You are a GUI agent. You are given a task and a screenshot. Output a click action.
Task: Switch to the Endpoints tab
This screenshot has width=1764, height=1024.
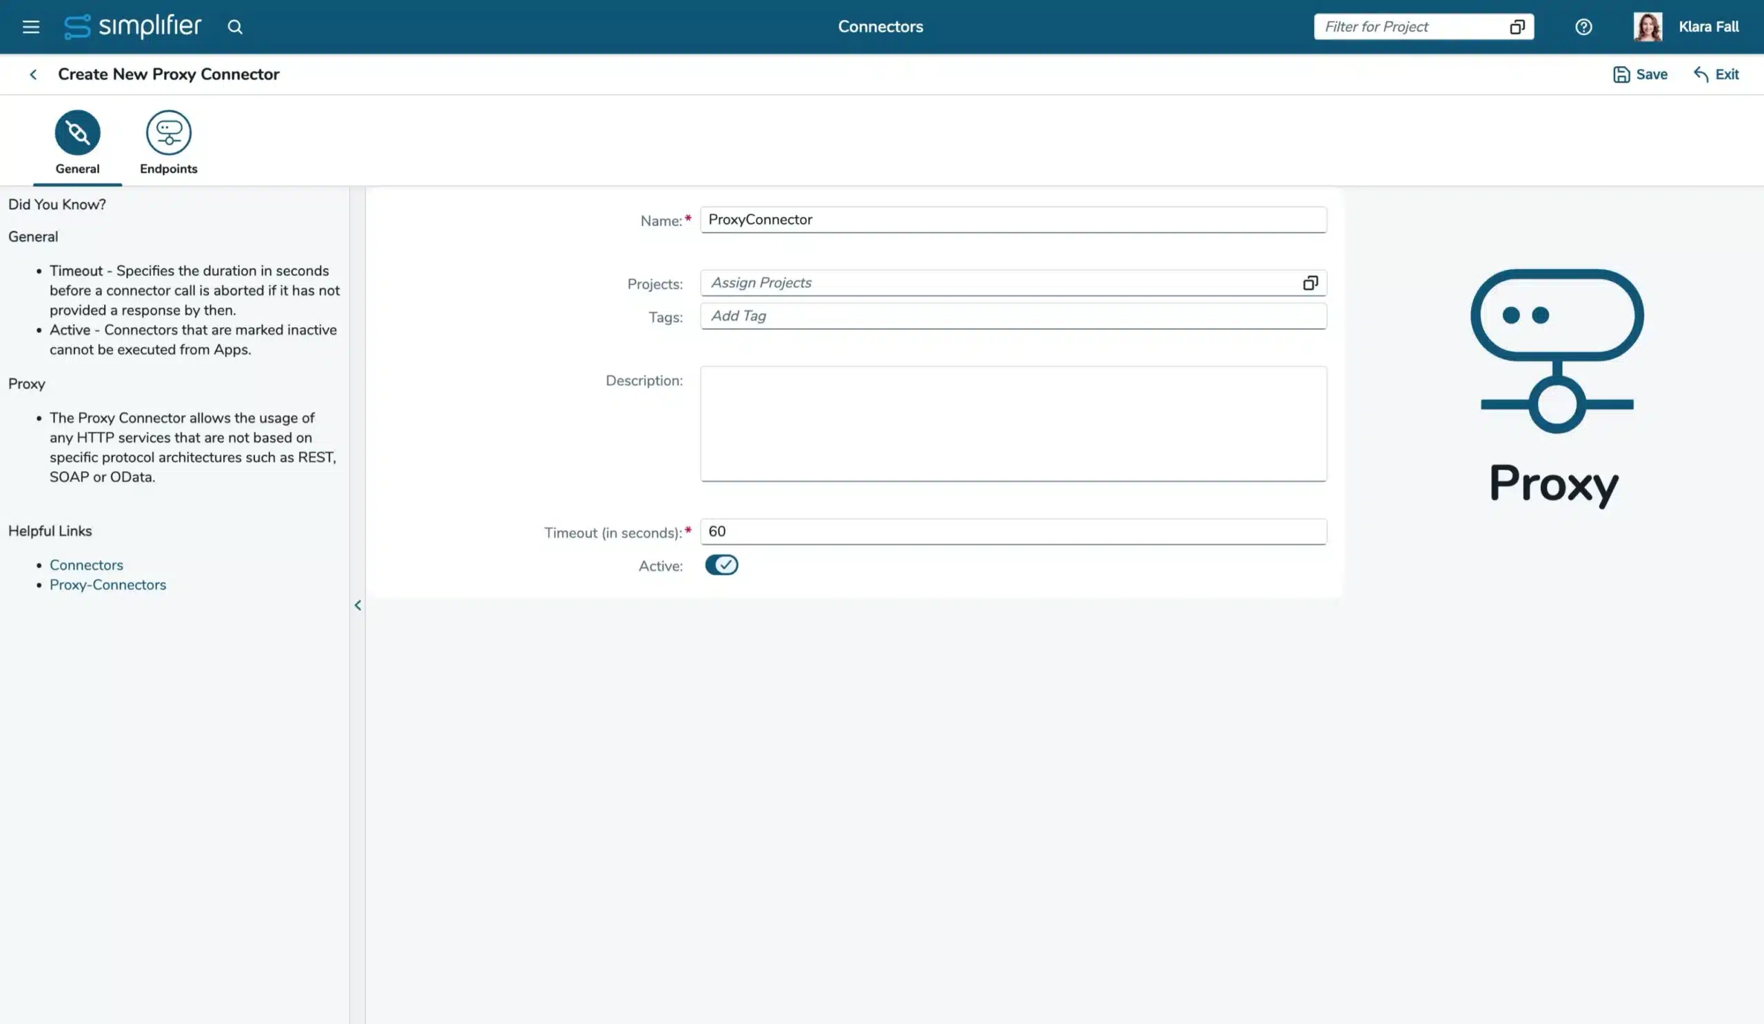point(169,143)
